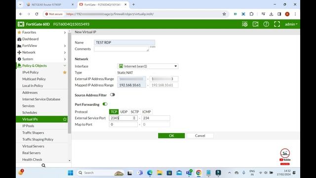Bookmark this page with the star icon
This screenshot has height=178, width=316.
tap(224, 14)
